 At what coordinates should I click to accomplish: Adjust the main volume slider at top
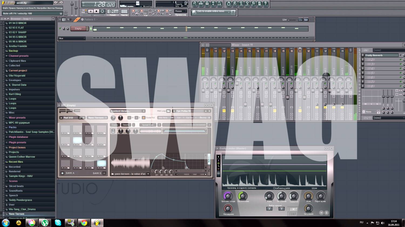(72, 4)
